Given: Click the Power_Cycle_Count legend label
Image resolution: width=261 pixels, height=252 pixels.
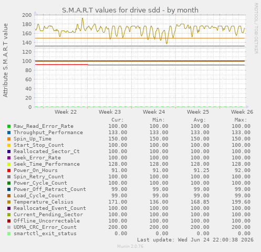Looking at the screenshot, I should pos(40,183).
